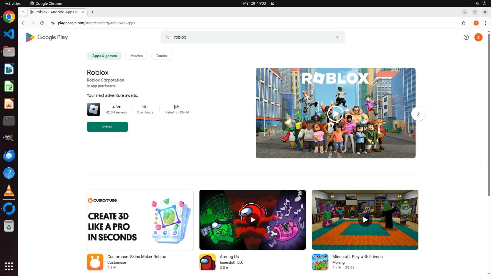Open the Help center question-mark icon
The width and height of the screenshot is (491, 276).
466,37
